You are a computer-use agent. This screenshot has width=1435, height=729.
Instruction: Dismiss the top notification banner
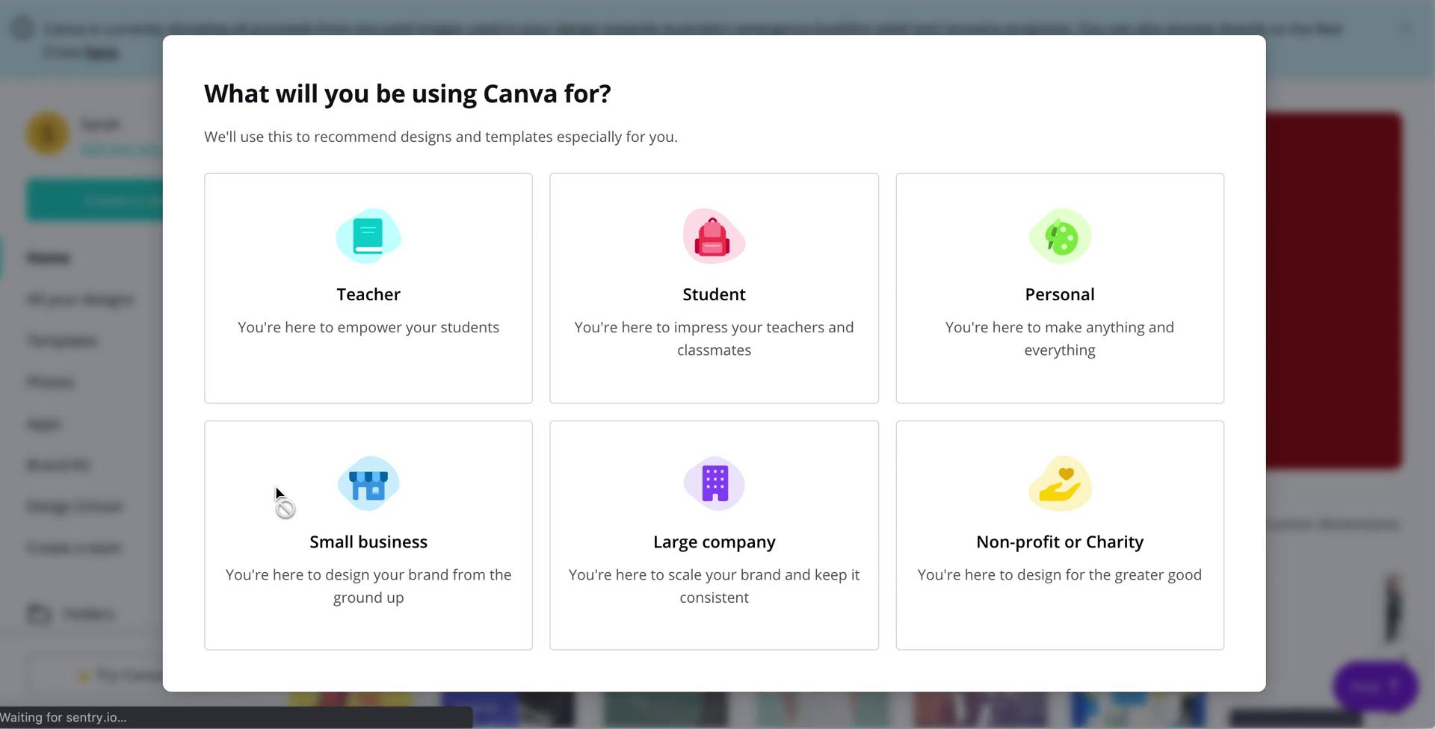1404,28
